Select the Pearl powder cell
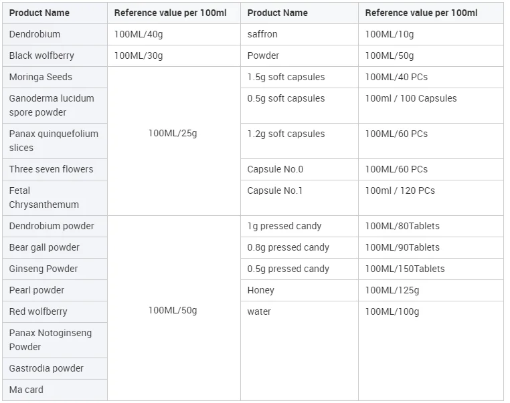The height and width of the screenshot is (403, 510). [x=37, y=290]
